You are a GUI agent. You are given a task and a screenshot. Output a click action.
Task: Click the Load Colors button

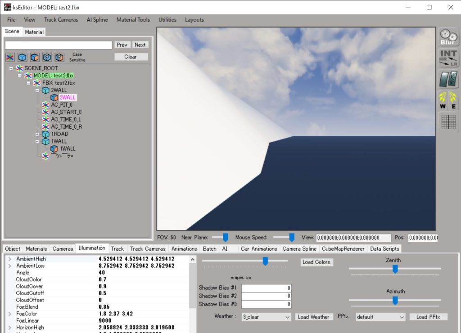[x=316, y=262]
